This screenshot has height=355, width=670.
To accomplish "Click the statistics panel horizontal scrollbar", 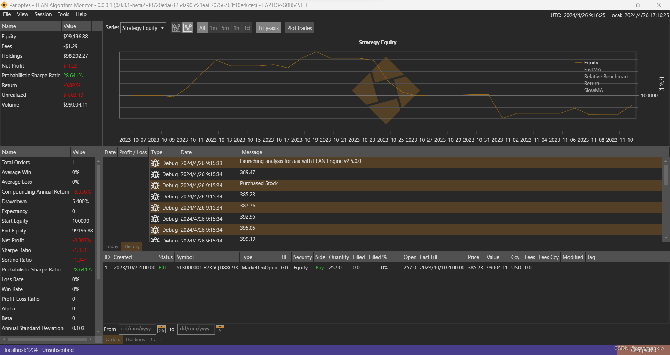I will click(47, 339).
